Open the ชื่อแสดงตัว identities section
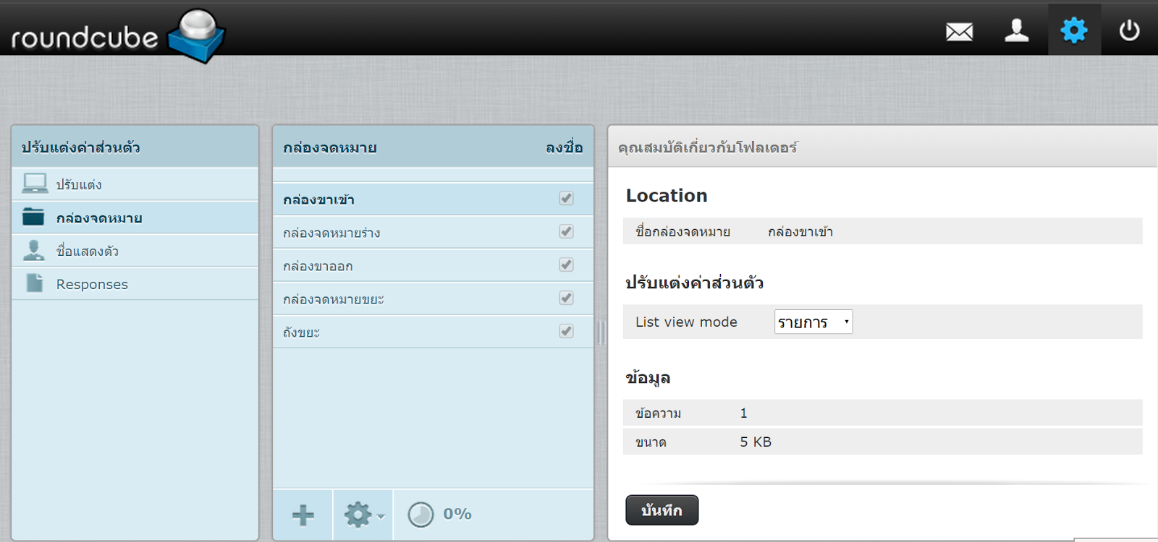 [x=88, y=251]
